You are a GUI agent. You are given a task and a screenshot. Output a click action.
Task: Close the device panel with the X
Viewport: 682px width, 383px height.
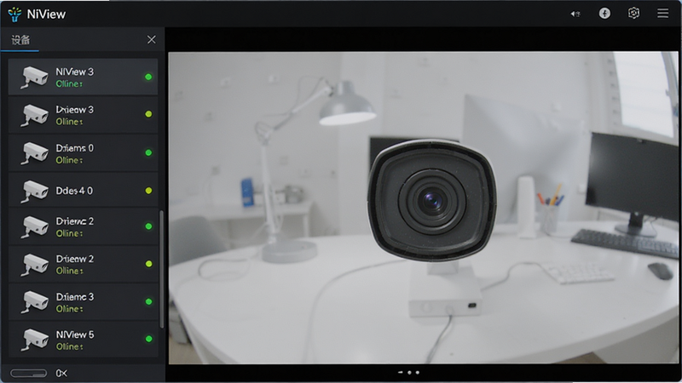152,39
